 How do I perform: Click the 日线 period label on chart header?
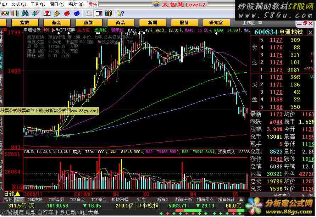(x=45, y=30)
